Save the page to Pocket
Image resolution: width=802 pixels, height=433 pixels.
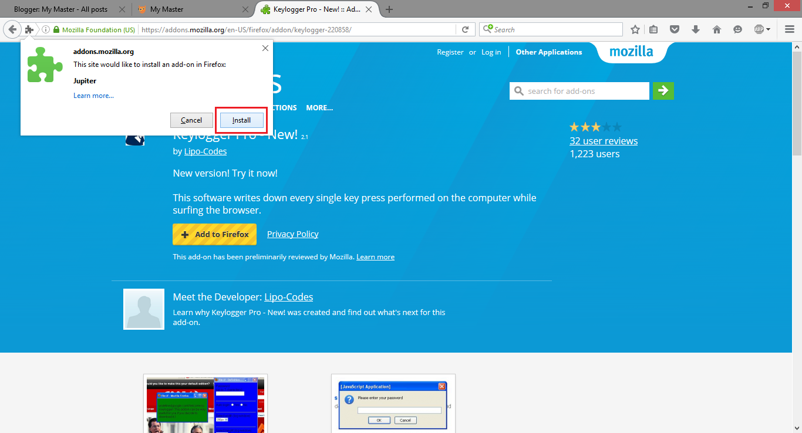(x=675, y=29)
